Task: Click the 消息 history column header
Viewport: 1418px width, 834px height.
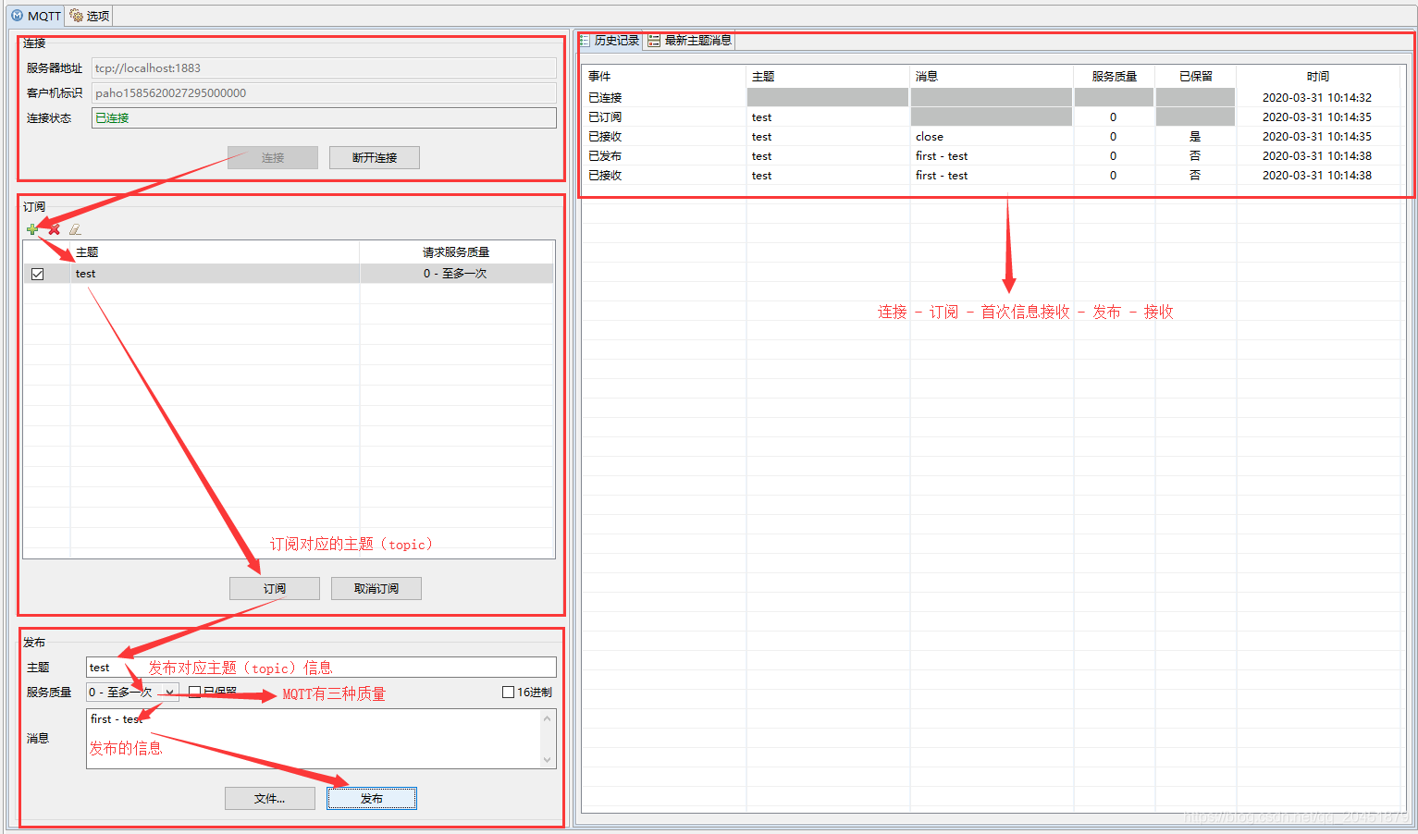Action: click(x=992, y=76)
